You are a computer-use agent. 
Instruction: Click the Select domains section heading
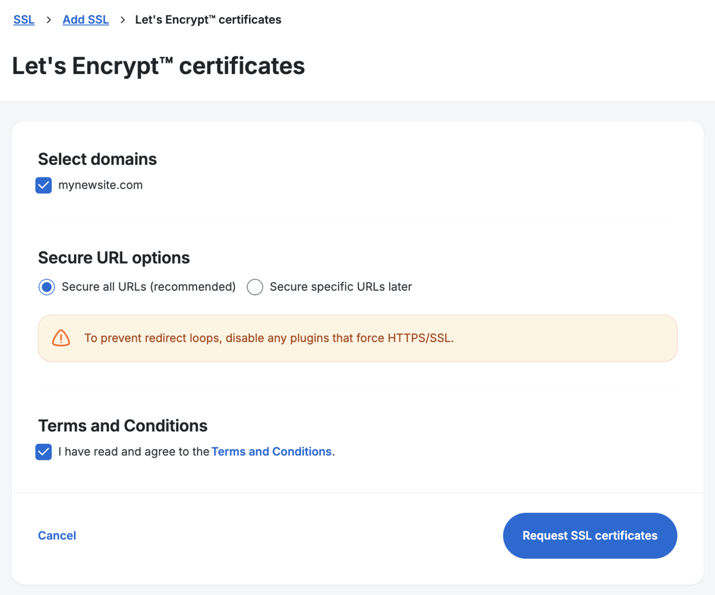[97, 159]
